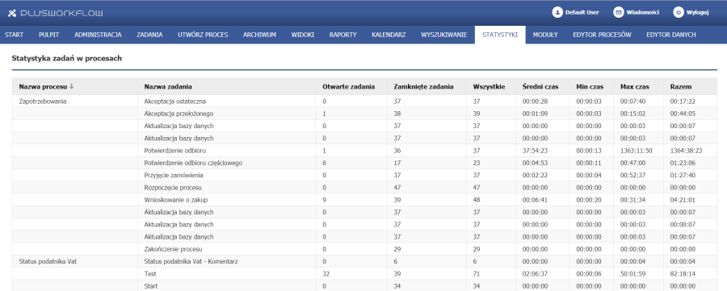Select the Potwierdzenie odbioru częściowego row
The width and height of the screenshot is (727, 291).
coord(364,163)
